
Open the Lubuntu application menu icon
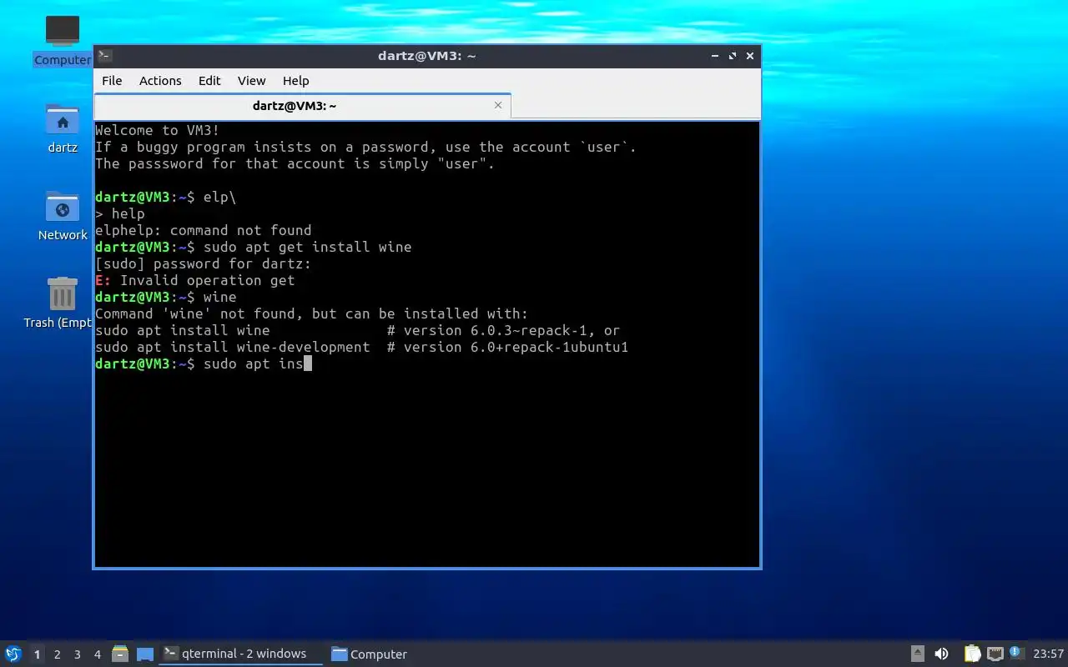click(x=13, y=654)
